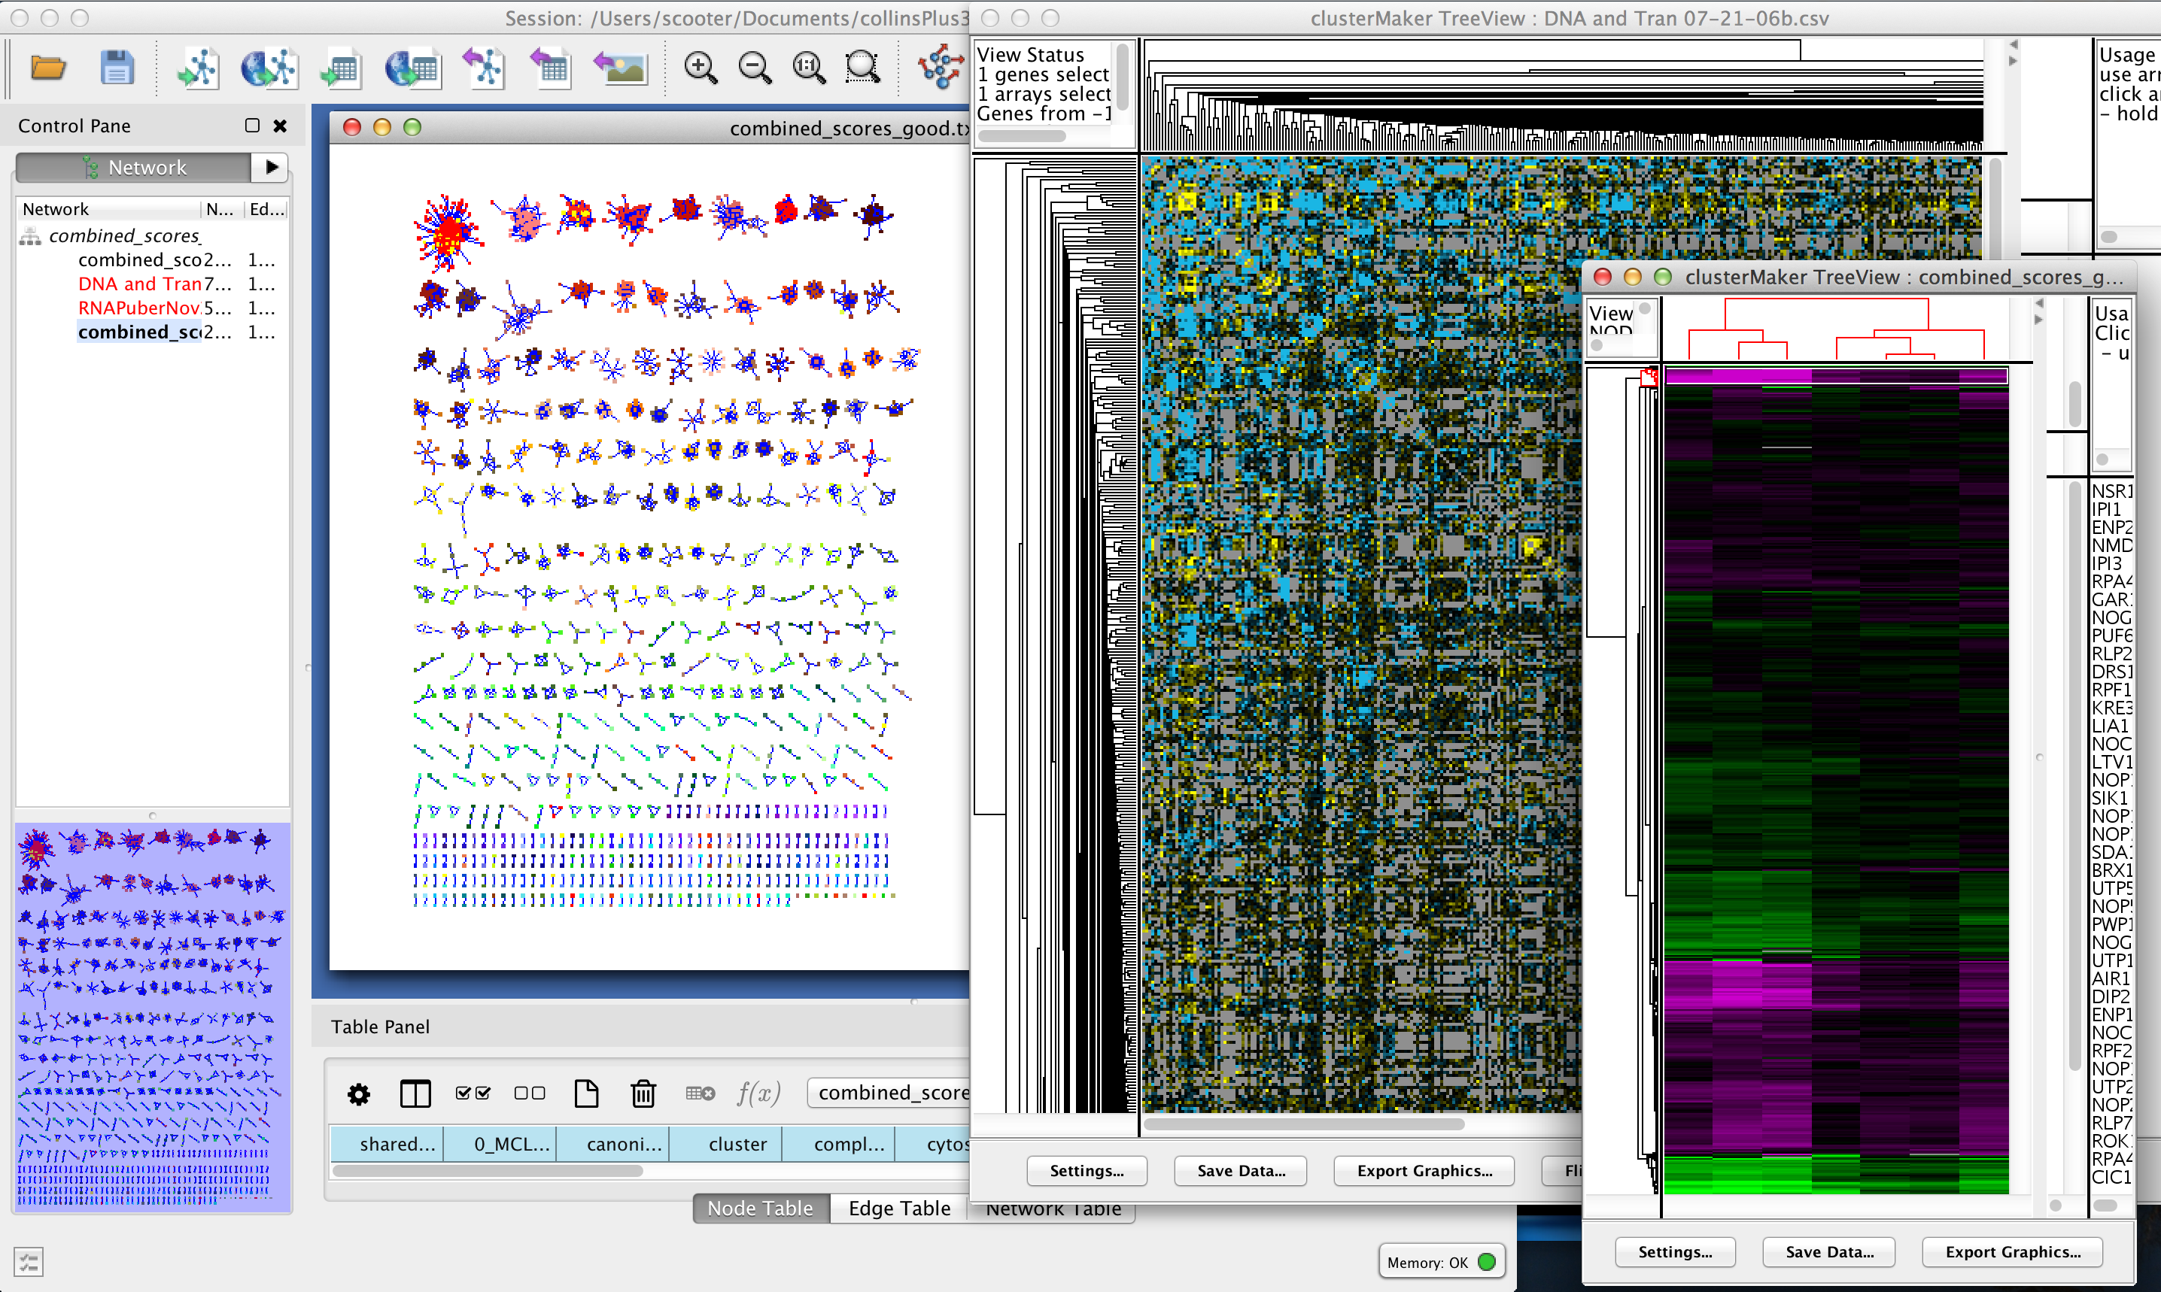Import network from file icon
Image resolution: width=2161 pixels, height=1292 pixels.
[x=199, y=68]
